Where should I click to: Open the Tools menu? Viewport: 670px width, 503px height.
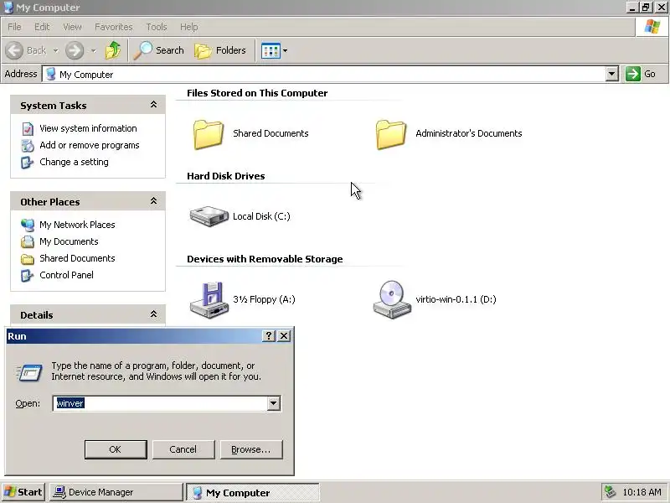pyautogui.click(x=157, y=27)
